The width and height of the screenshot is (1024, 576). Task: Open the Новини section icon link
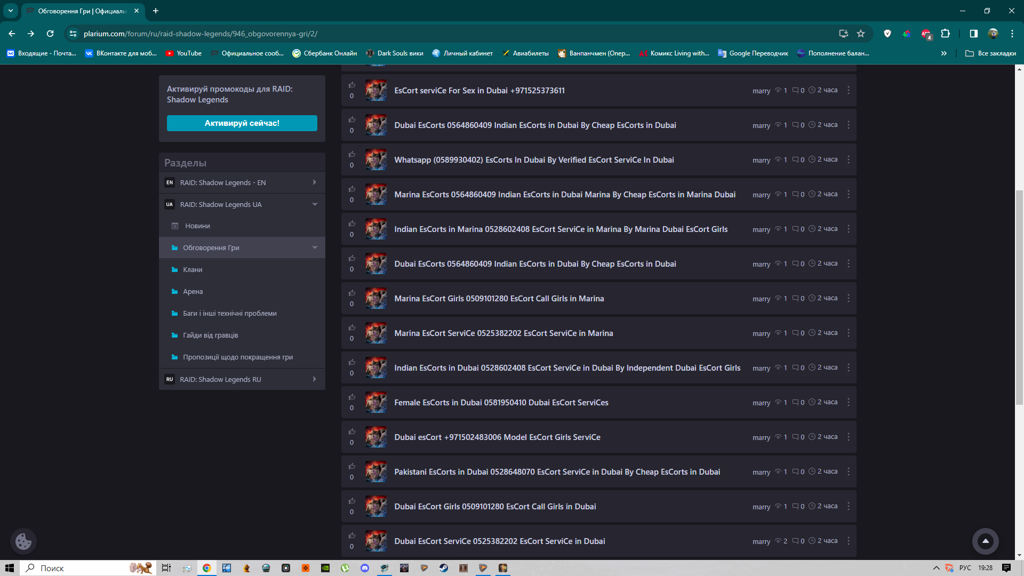point(175,226)
